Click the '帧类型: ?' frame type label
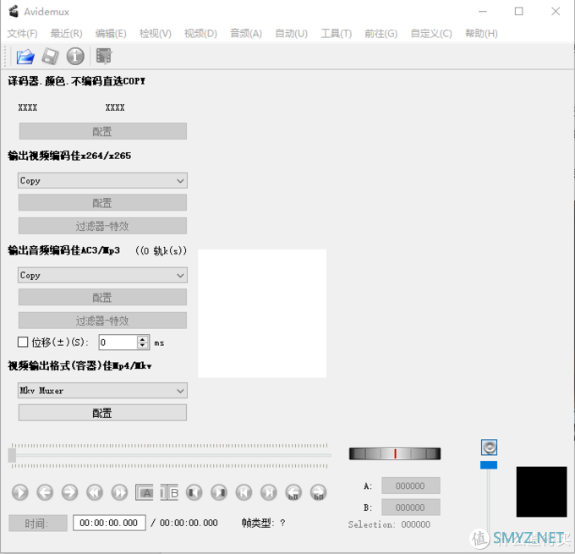 pyautogui.click(x=263, y=523)
